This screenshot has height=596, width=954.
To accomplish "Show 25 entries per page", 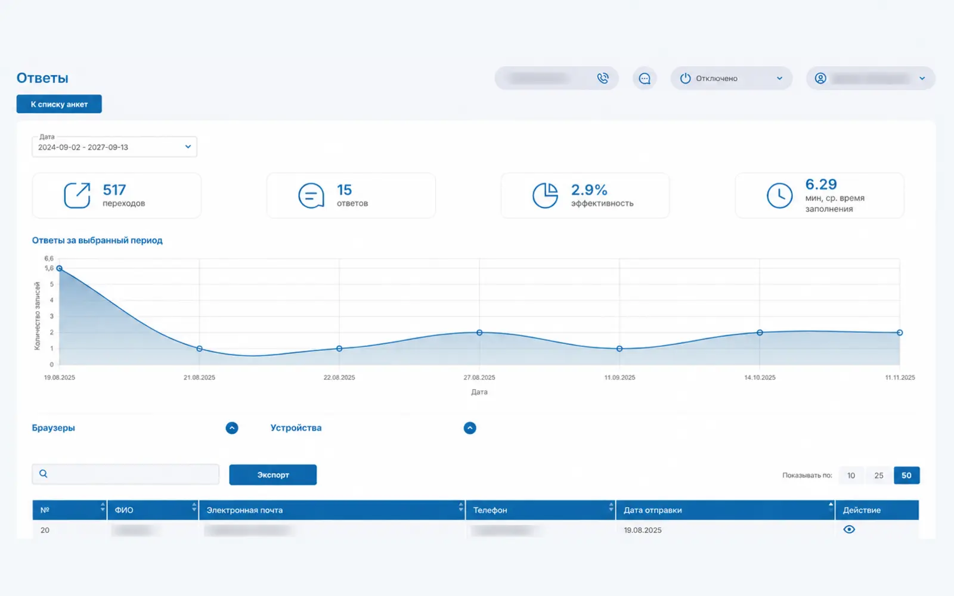I will [879, 475].
